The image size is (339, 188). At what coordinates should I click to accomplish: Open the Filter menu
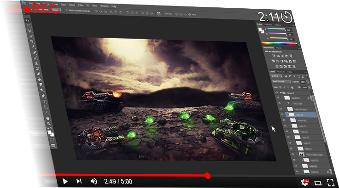point(81,5)
